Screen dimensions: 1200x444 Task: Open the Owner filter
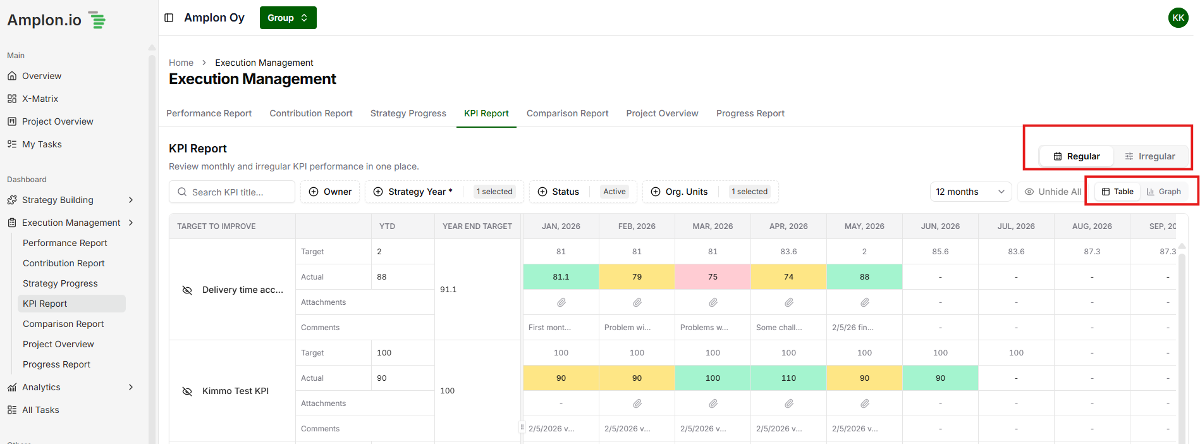pyautogui.click(x=330, y=192)
